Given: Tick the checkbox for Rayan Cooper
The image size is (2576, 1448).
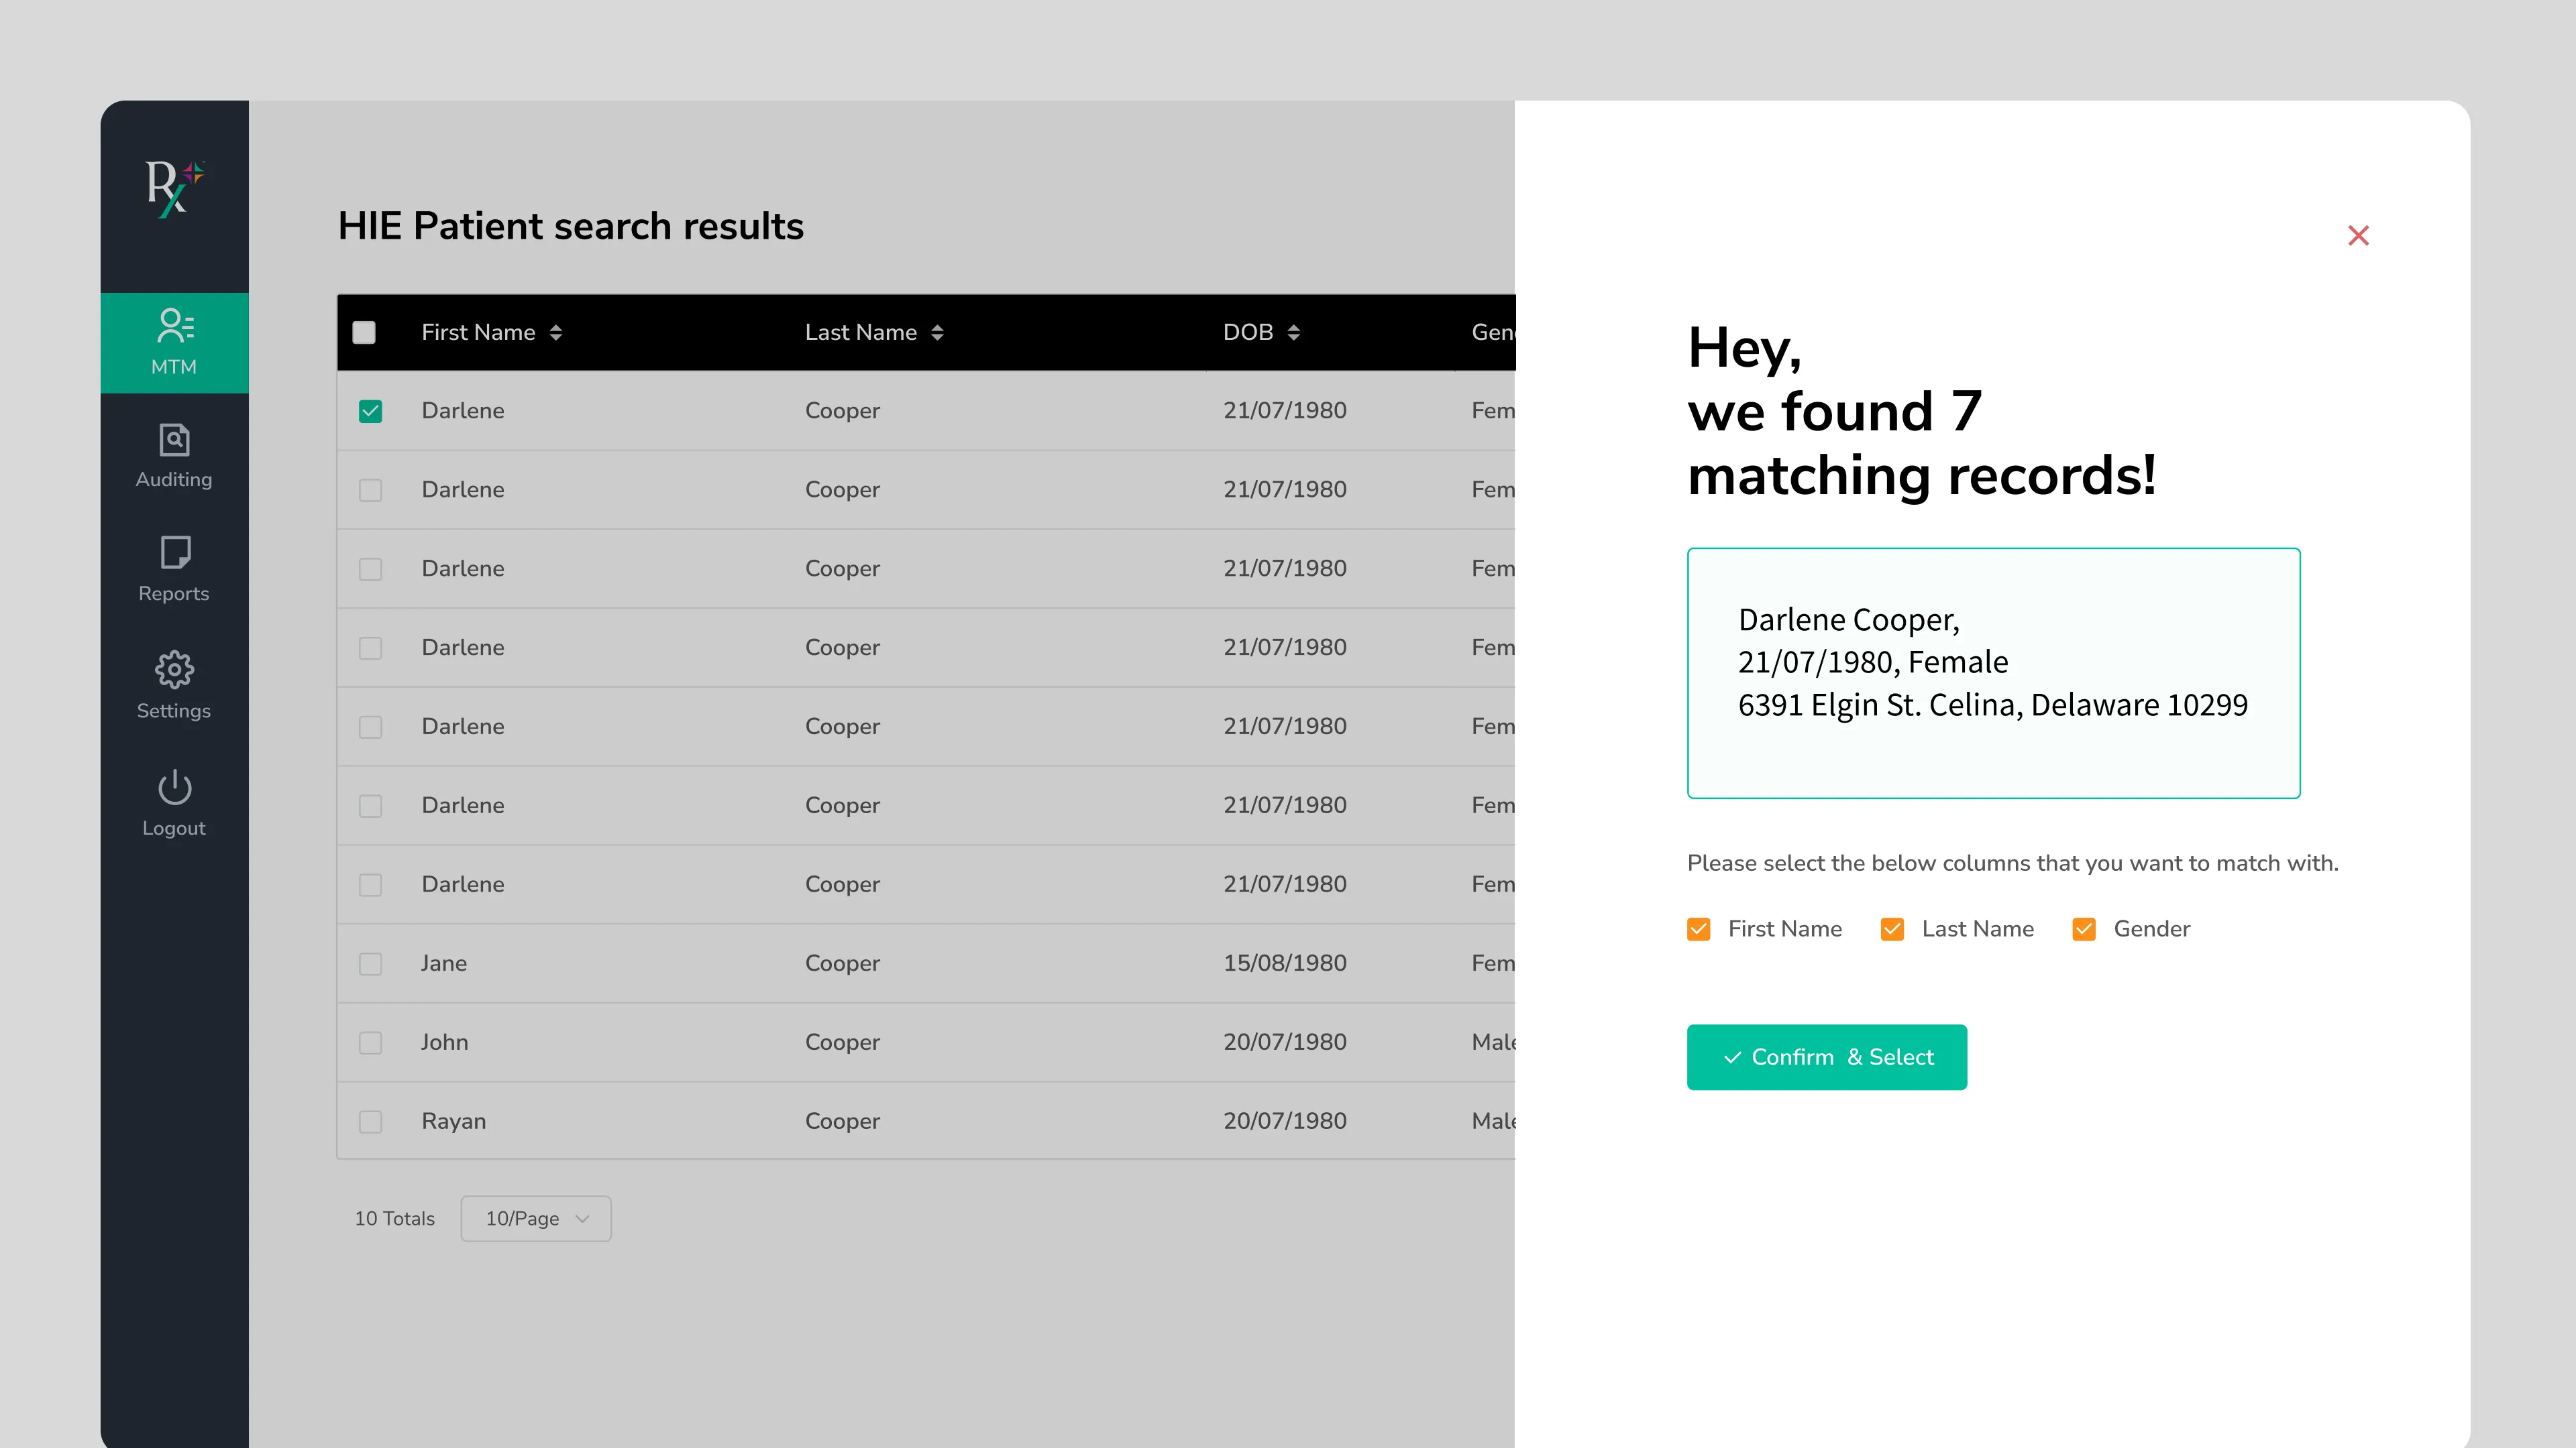Looking at the screenshot, I should tap(370, 1122).
